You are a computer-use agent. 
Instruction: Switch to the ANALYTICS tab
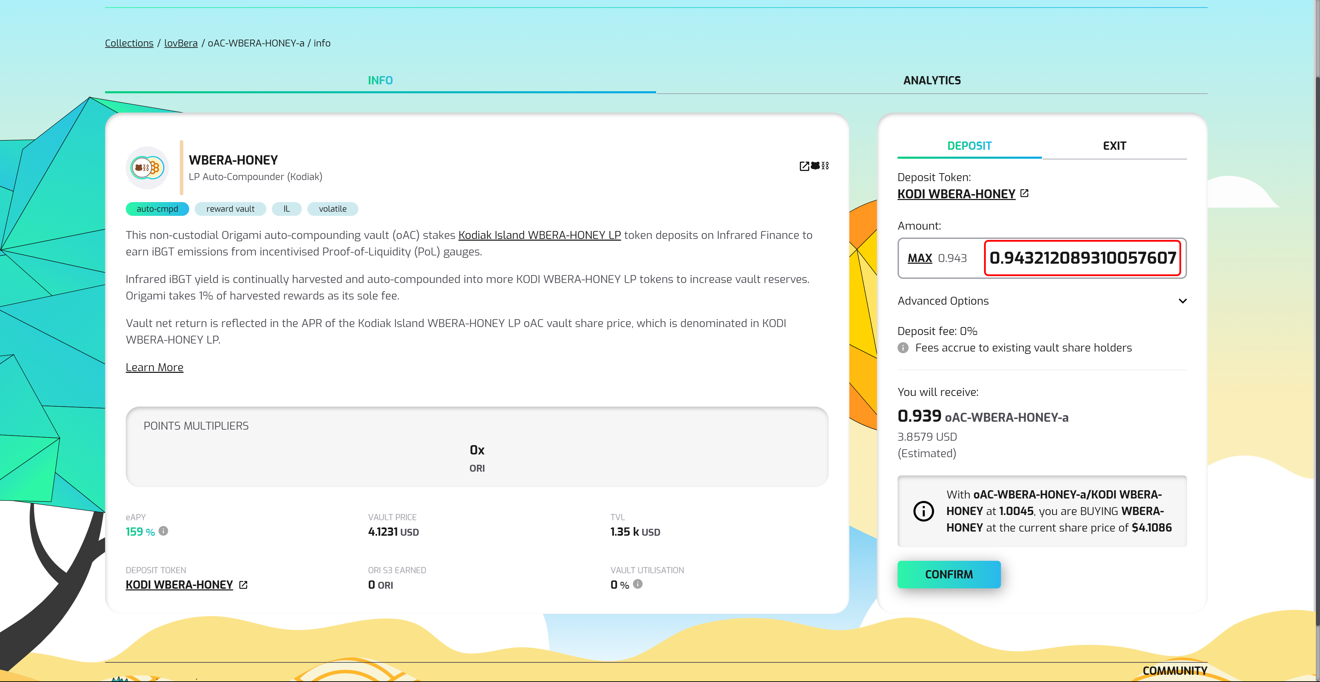[932, 80]
